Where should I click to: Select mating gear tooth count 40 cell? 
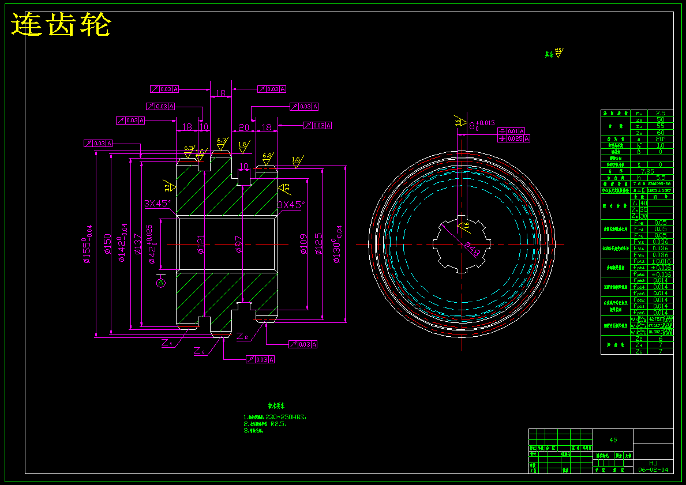643,204
